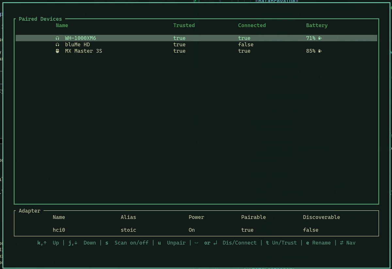392x269 pixels.
Task: Click the adapter alias stoic
Action: [128, 230]
